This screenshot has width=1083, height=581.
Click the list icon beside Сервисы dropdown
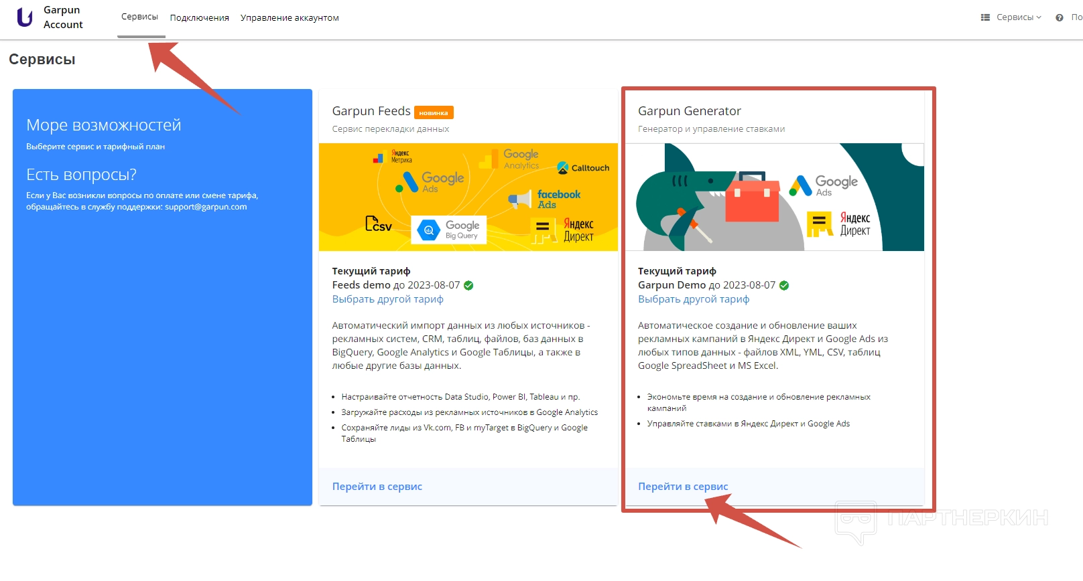pyautogui.click(x=985, y=17)
